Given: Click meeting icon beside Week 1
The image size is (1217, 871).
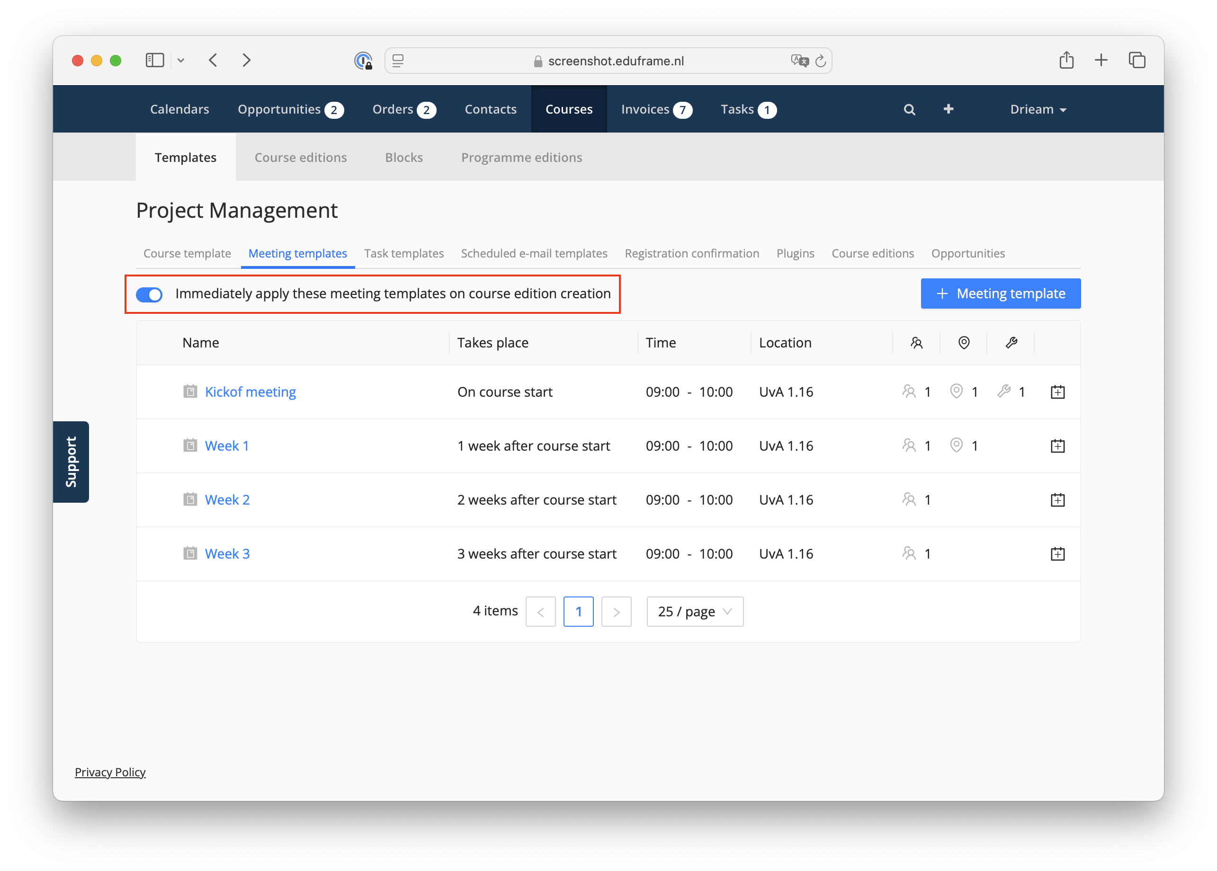Looking at the screenshot, I should pos(190,445).
